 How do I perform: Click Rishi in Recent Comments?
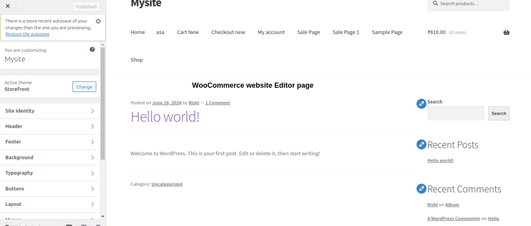(432, 205)
